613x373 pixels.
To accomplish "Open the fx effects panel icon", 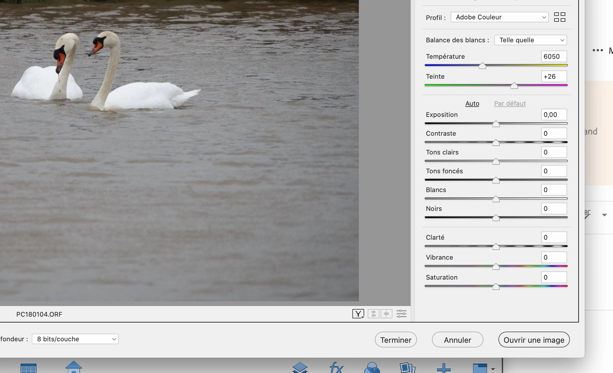I will [336, 367].
